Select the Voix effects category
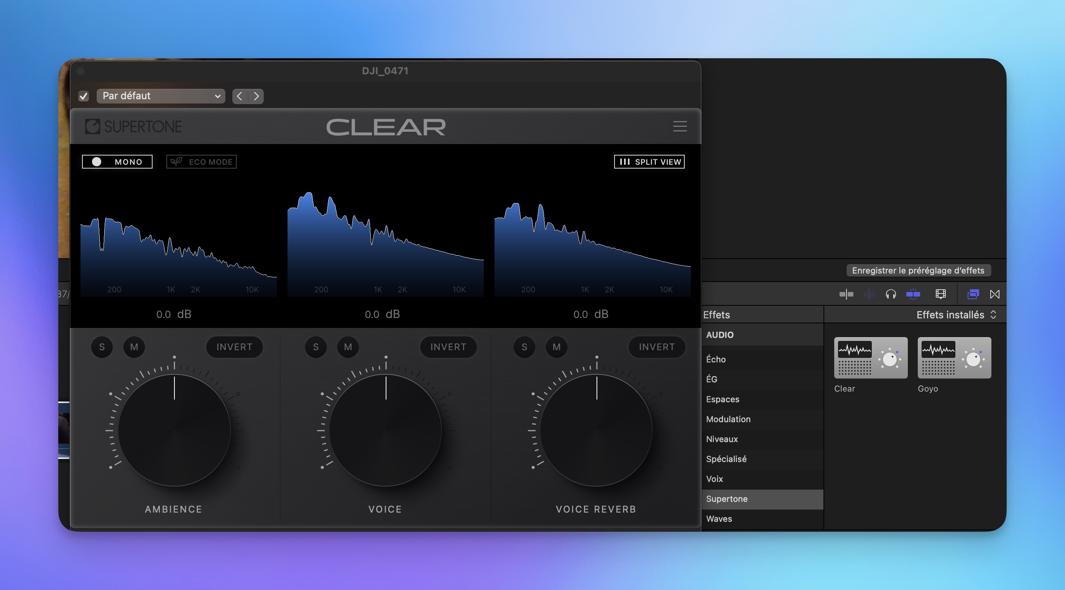This screenshot has height=590, width=1065. coord(763,479)
